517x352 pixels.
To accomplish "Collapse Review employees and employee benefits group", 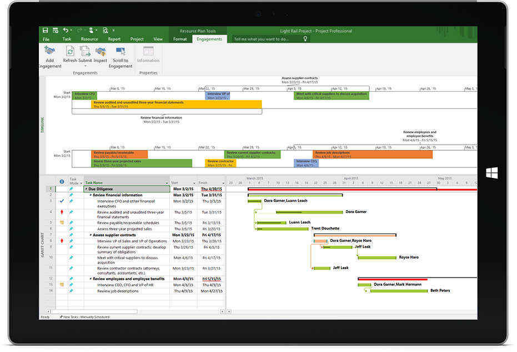I will [91, 279].
